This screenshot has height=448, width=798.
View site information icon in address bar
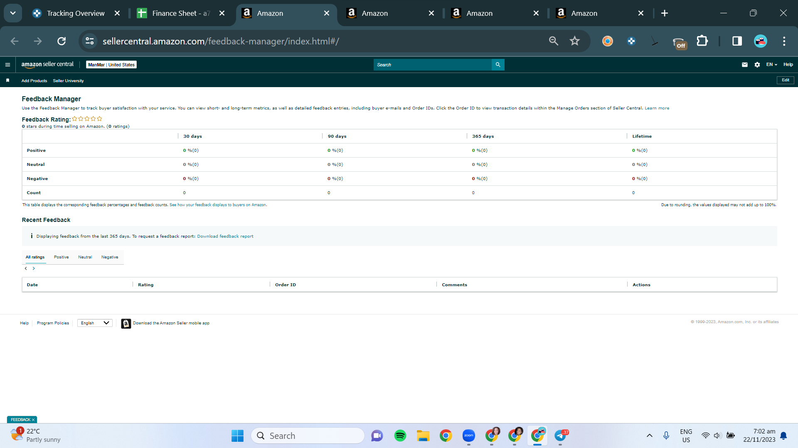click(x=89, y=41)
